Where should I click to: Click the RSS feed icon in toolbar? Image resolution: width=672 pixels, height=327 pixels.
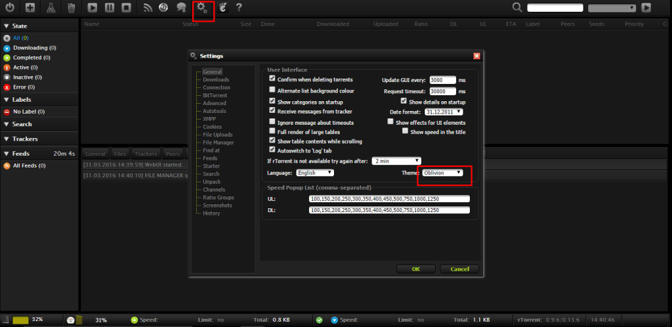[x=148, y=8]
